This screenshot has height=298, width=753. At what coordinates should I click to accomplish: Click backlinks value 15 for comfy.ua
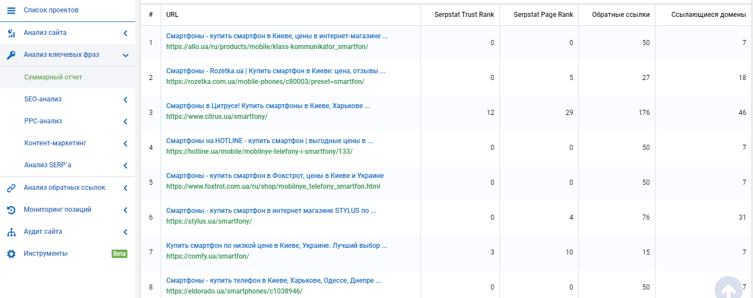pos(646,252)
